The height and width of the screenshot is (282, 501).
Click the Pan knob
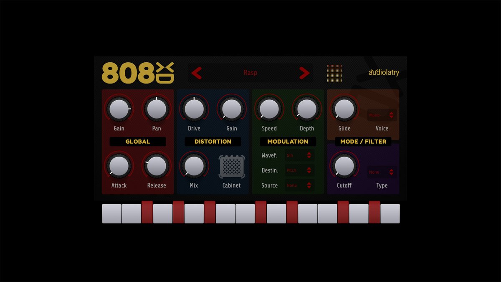tap(157, 109)
